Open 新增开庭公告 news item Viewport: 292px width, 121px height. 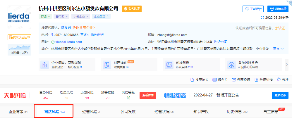228,95
